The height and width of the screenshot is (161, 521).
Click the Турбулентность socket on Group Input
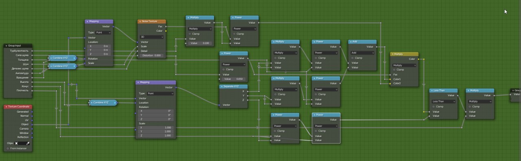(32, 51)
